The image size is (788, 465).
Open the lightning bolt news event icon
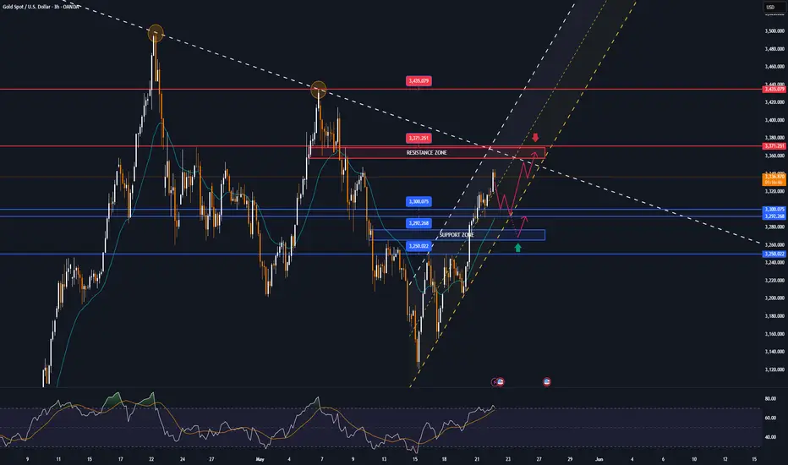[495, 382]
